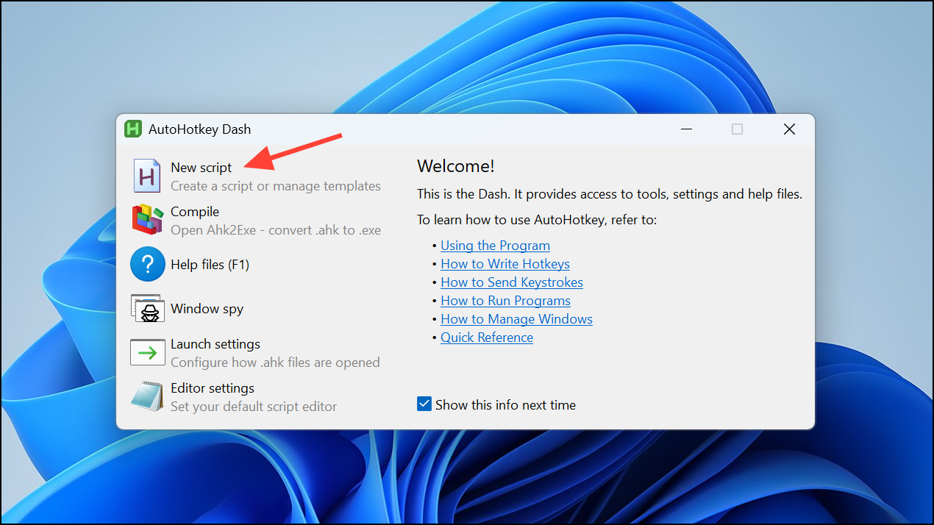
Task: Open the Launch settings label
Action: (x=215, y=344)
